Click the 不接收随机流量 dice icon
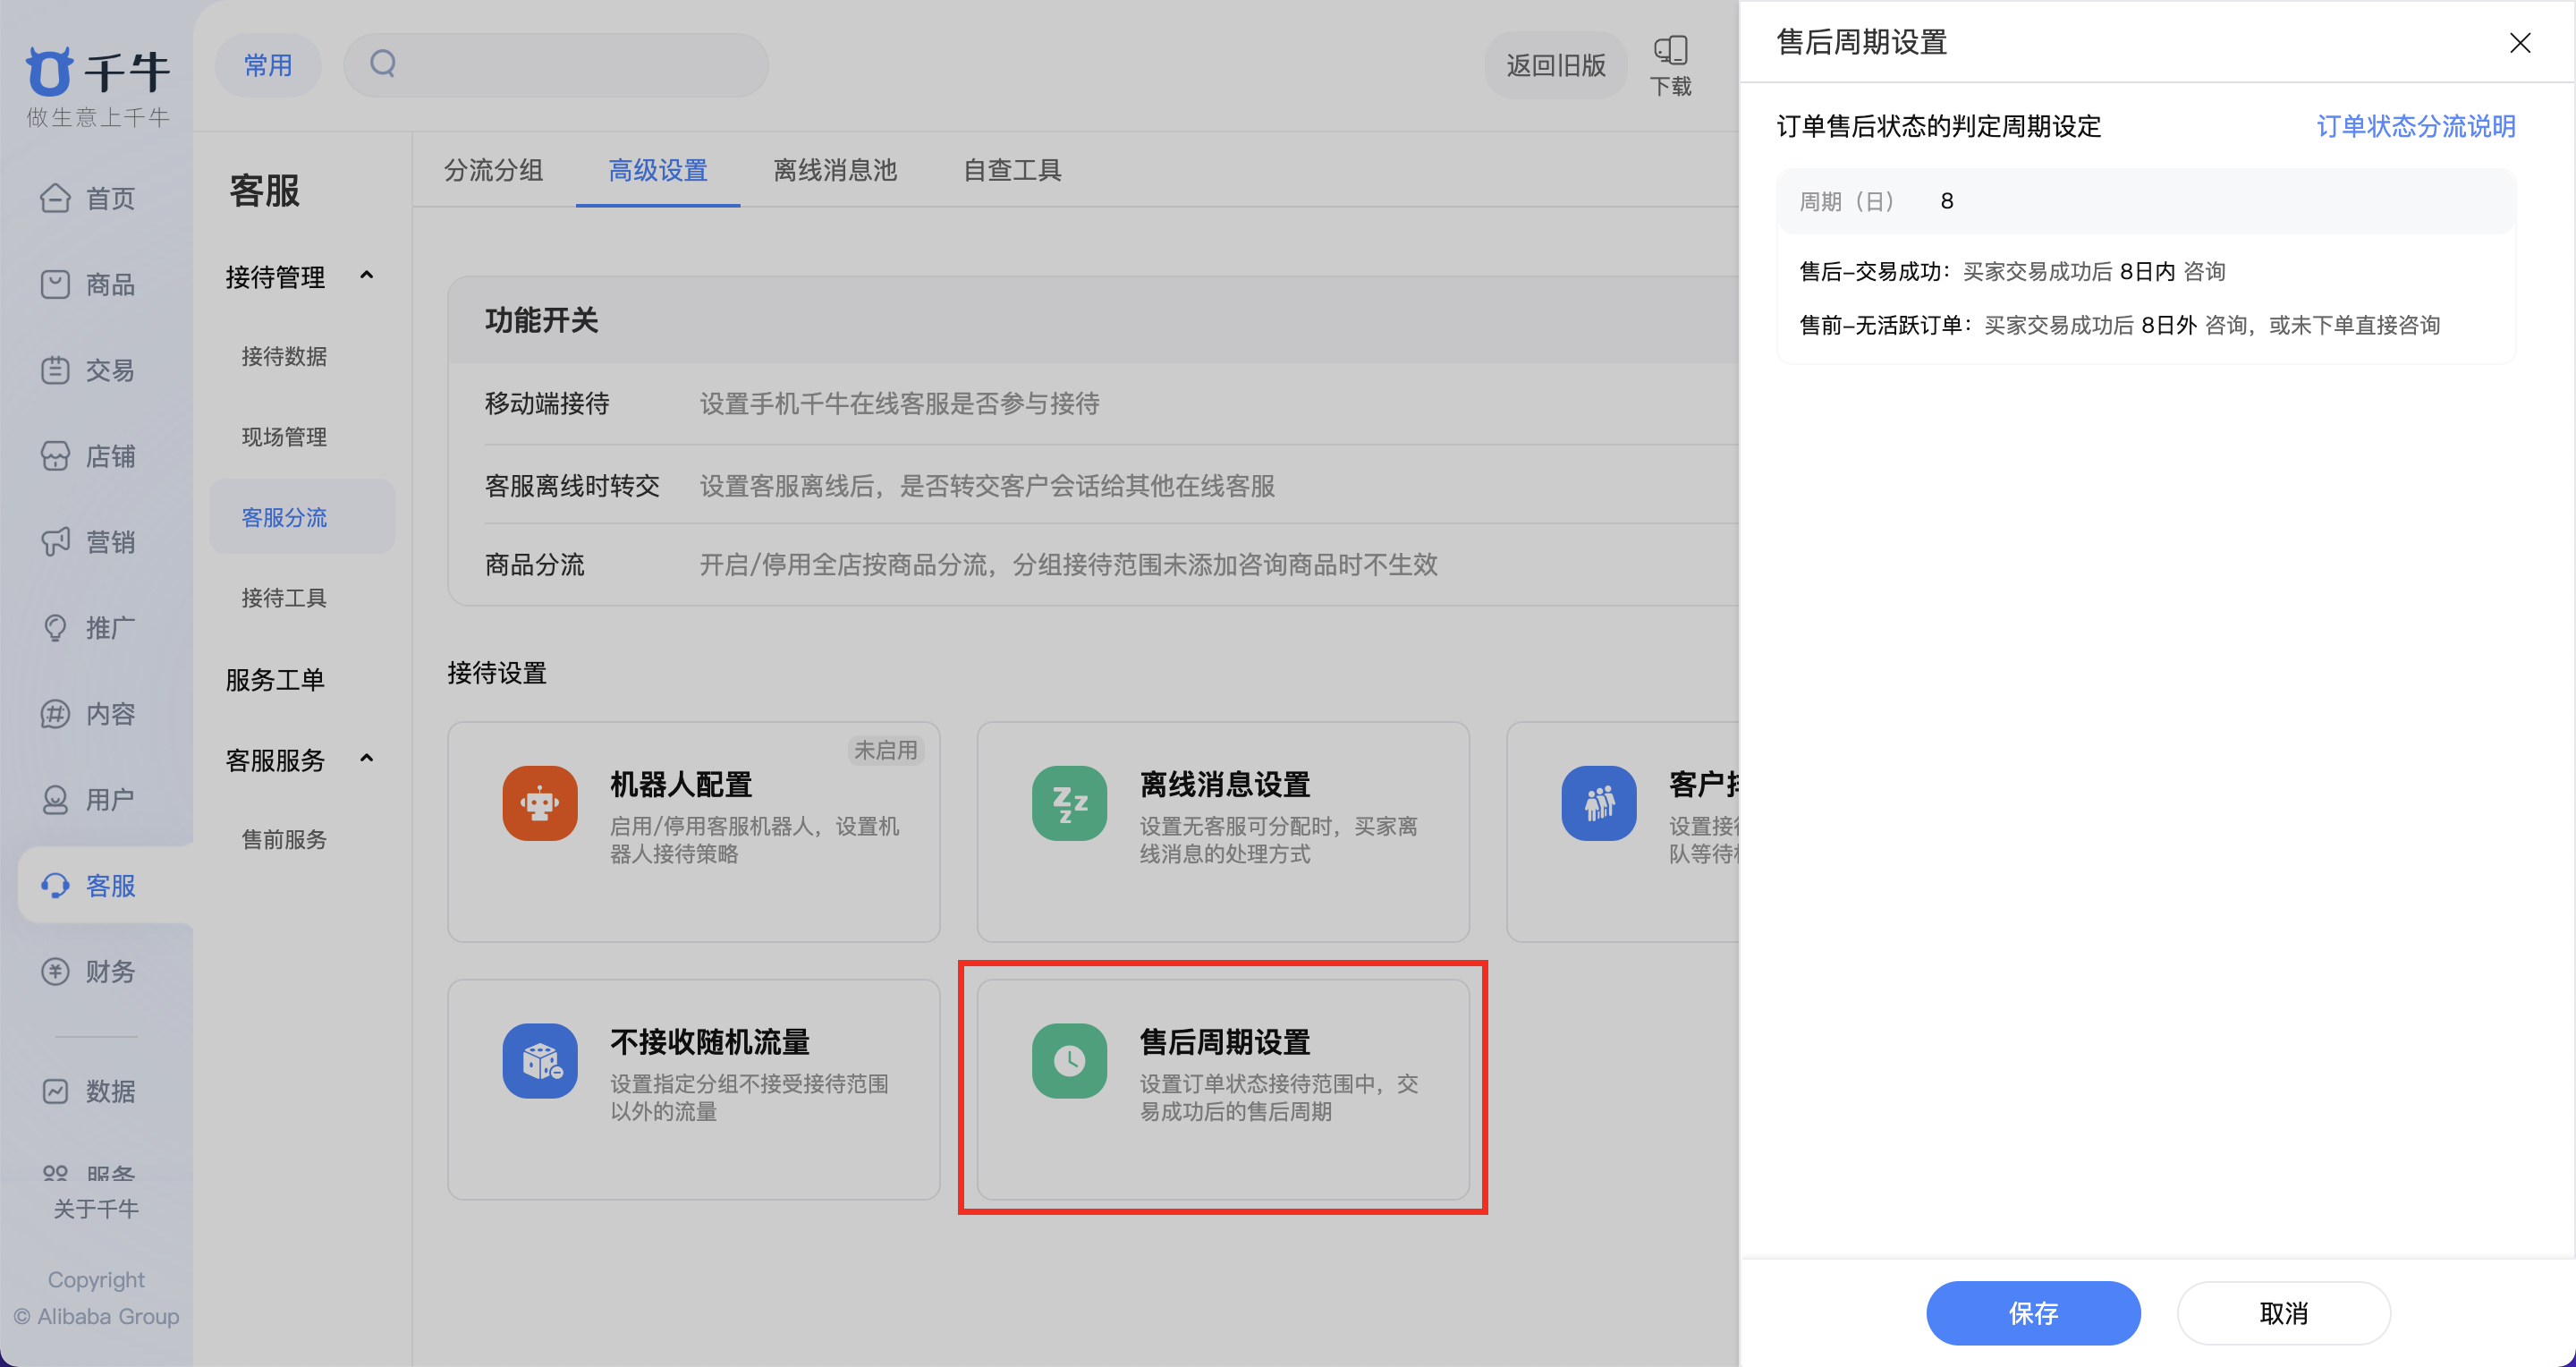This screenshot has height=1367, width=2576. click(x=540, y=1061)
